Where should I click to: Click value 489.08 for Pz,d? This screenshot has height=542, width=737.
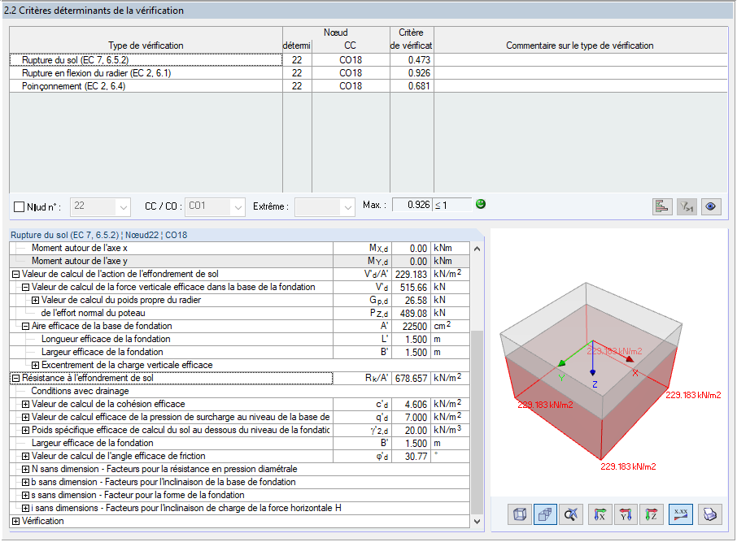[412, 314]
